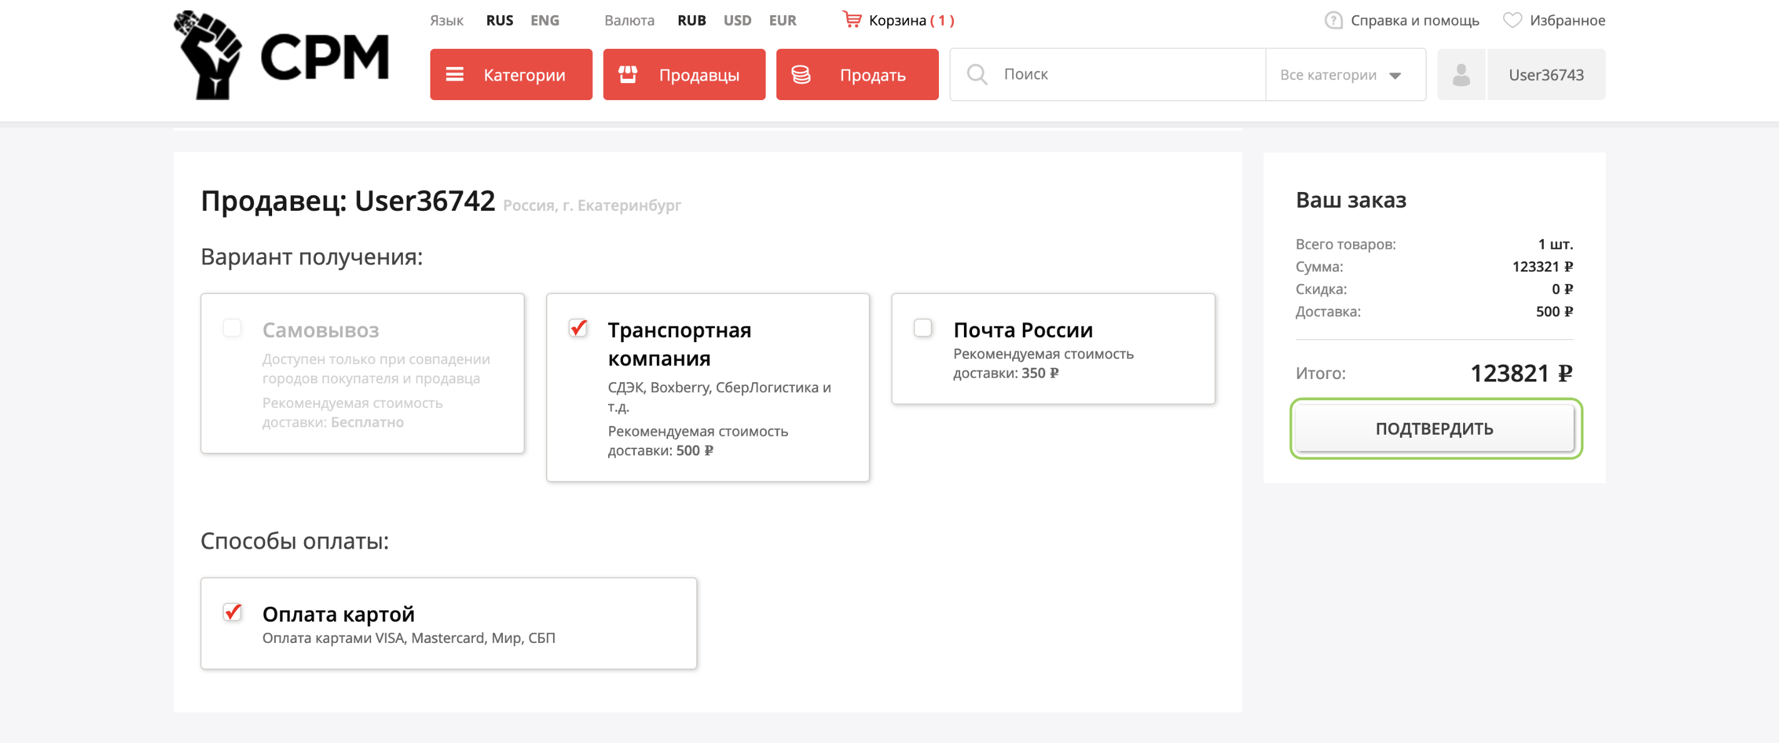Click the Доставка 500 ₽ value
This screenshot has height=743, width=1779.
1554,311
